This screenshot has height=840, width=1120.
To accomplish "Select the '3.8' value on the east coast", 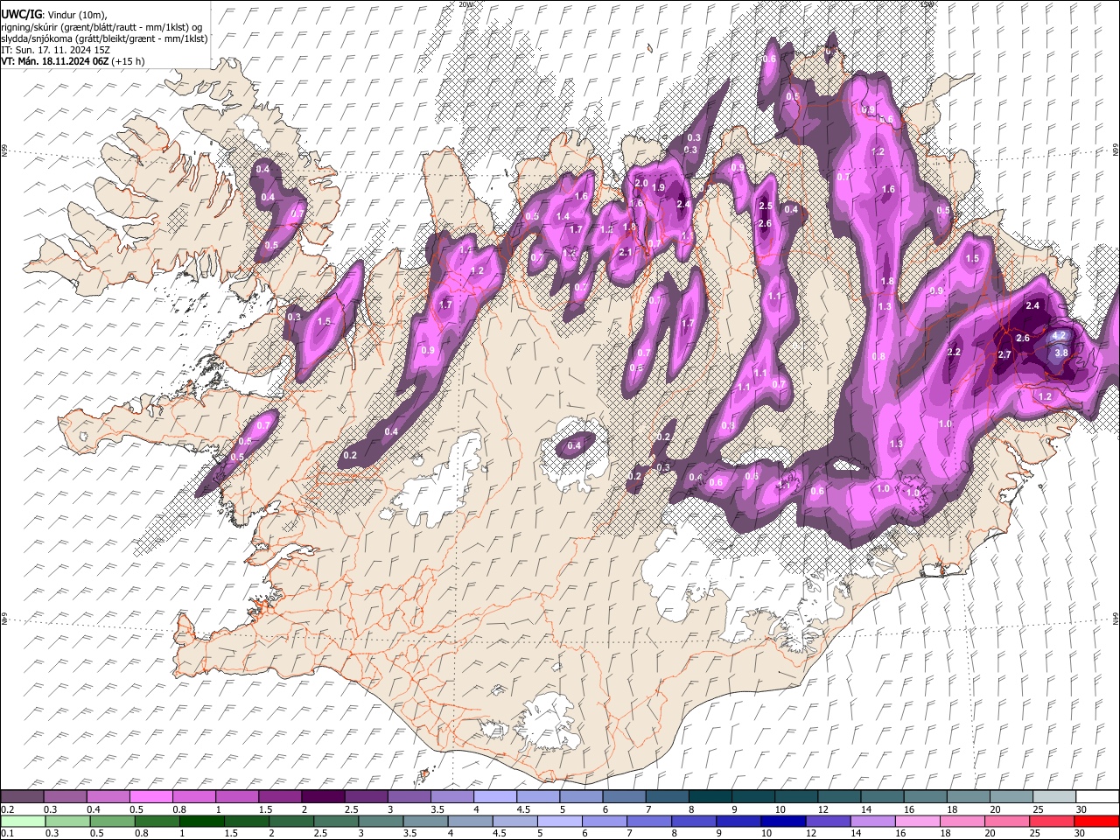I will coord(1061,353).
